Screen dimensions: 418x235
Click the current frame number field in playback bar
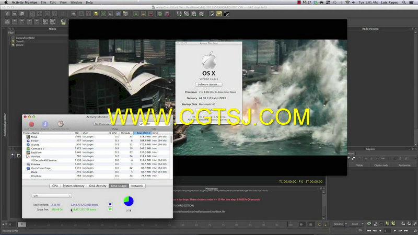point(387,230)
